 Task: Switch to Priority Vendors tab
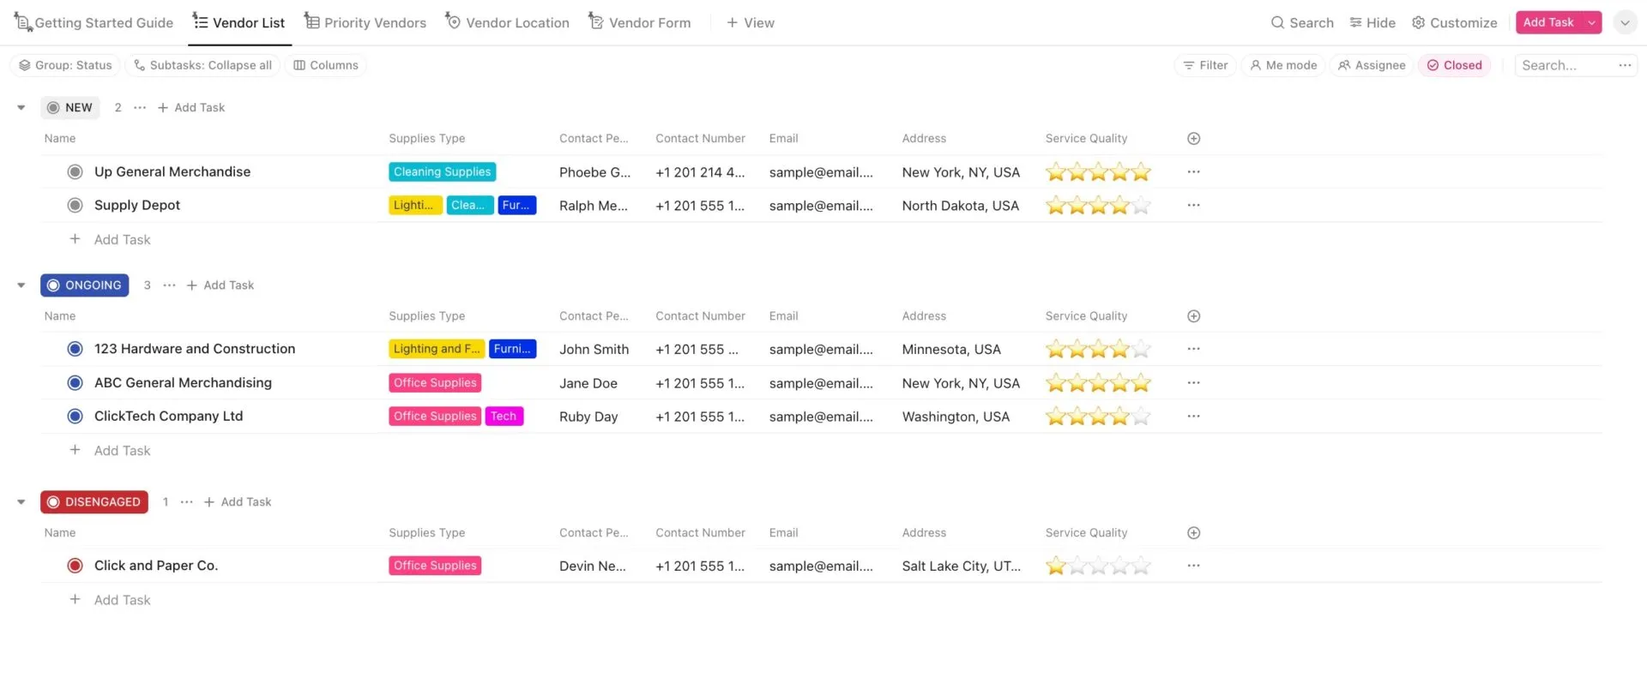coord(365,23)
